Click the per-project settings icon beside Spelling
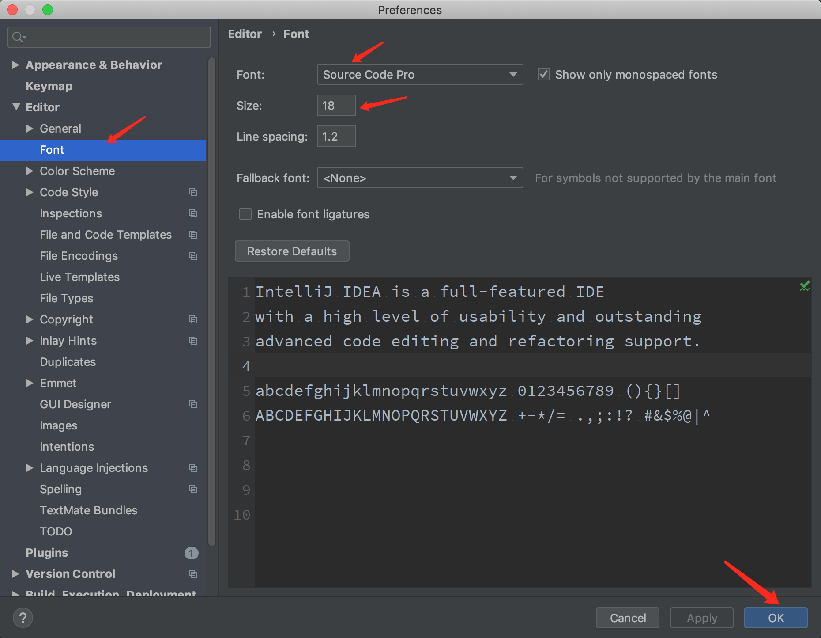The height and width of the screenshot is (638, 821). pyautogui.click(x=193, y=489)
